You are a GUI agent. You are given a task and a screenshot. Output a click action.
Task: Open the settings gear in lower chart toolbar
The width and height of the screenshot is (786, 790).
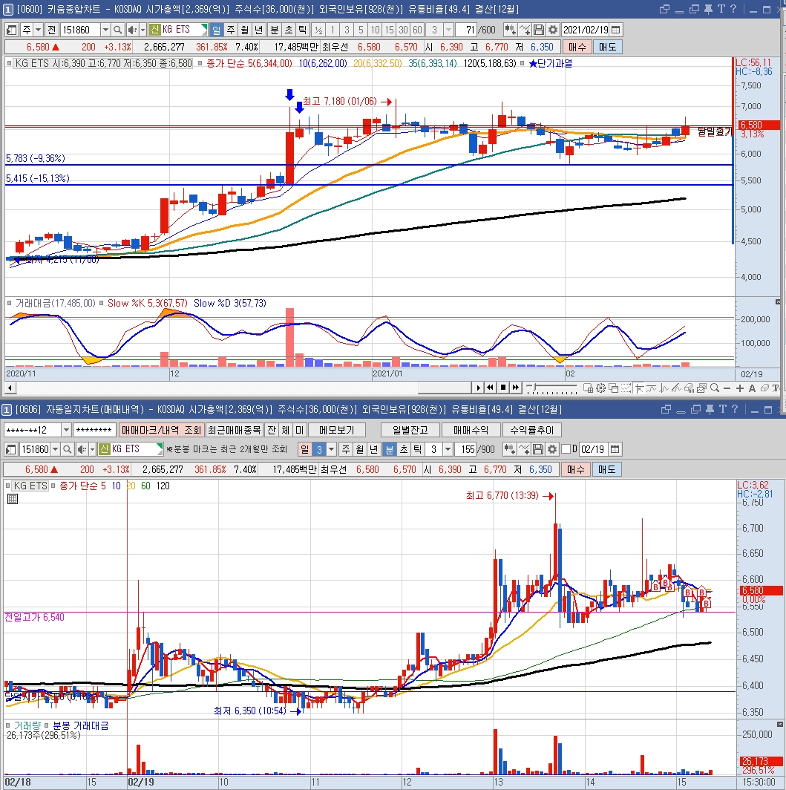(552, 449)
